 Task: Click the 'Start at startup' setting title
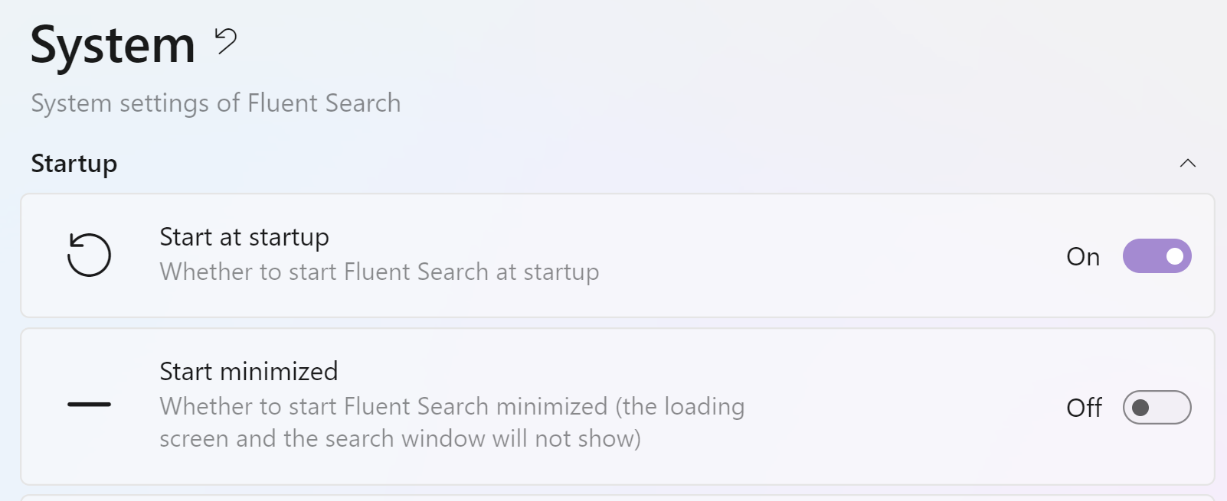click(x=244, y=237)
